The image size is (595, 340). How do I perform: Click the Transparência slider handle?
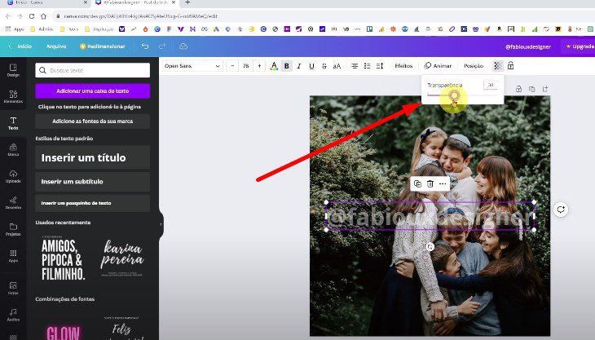[x=454, y=95]
